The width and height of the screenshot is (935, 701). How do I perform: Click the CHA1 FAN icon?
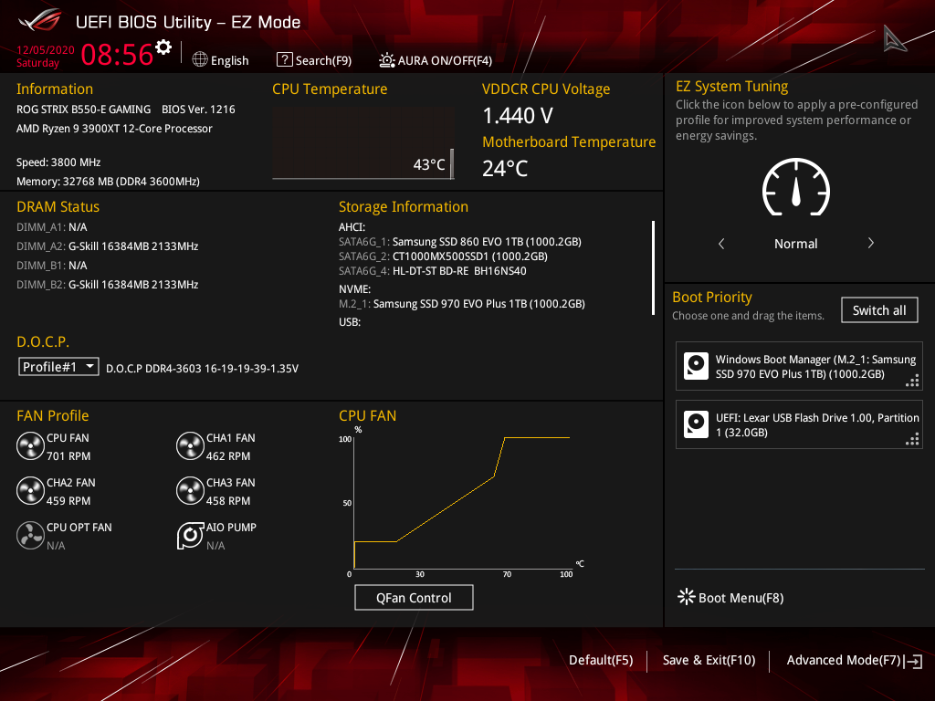tap(190, 445)
